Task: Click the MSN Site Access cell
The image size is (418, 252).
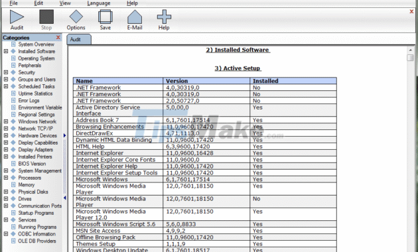Action: [x=118, y=231]
